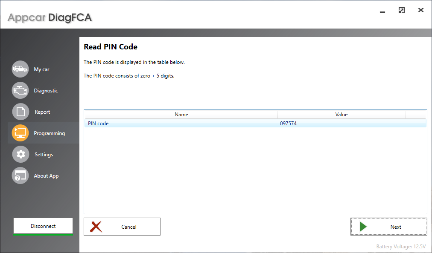Click the Appcar DiagFCA logo

pyautogui.click(x=50, y=18)
